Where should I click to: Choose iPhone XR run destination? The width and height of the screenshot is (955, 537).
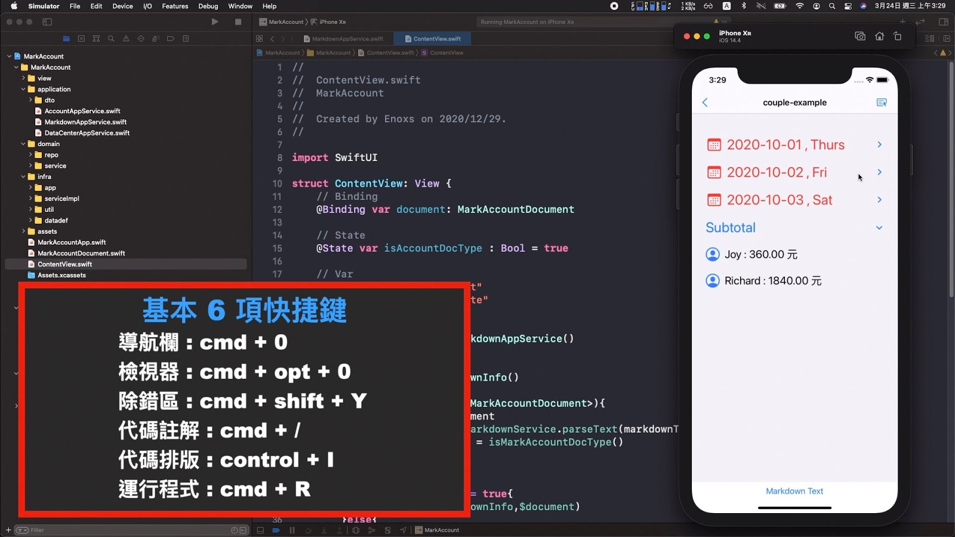[329, 22]
